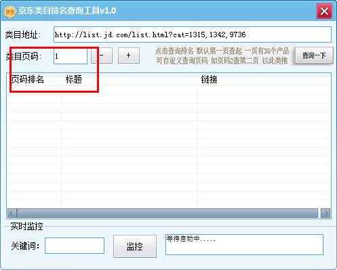The image size is (337, 270).
Task: Increase page number with plus button
Action: tap(129, 55)
